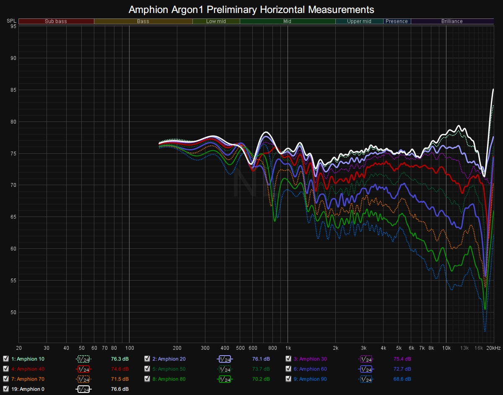Click the Brilliance band label
Image resolution: width=503 pixels, height=395 pixels.
pyautogui.click(x=452, y=21)
